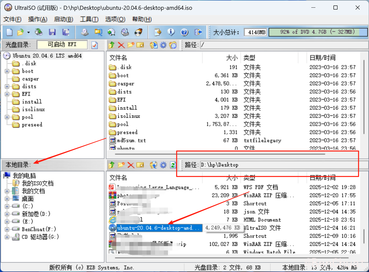Viewport: 369px width, 272px height.
Task: Expand the 新加卷(D:) drive node
Action: click(x=7, y=214)
